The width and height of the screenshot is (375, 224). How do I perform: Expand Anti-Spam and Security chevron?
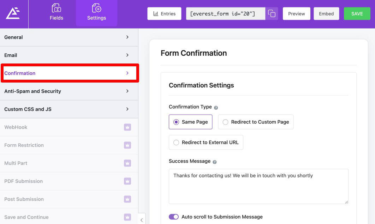click(127, 91)
